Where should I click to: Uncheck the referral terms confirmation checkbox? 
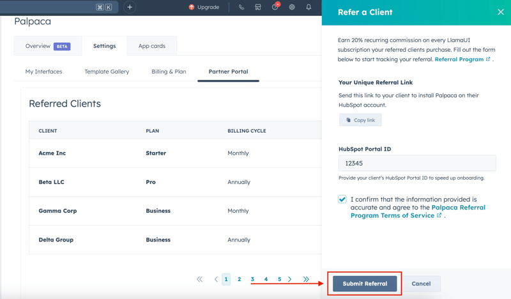(x=342, y=199)
